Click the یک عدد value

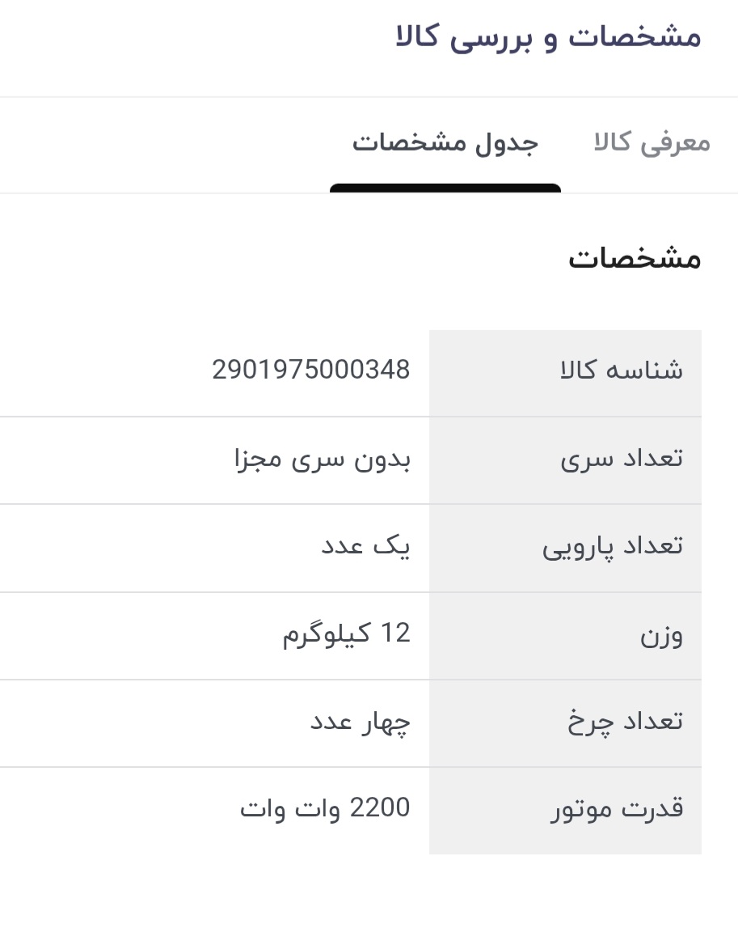click(x=365, y=546)
